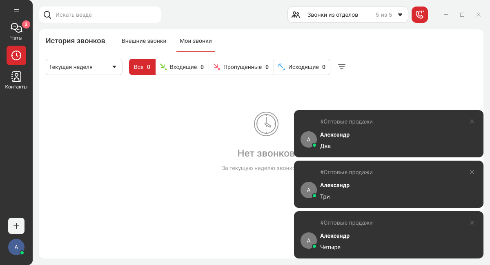Image resolution: width=490 pixels, height=265 pixels.
Task: Close the Четыре message notification
Action: (x=472, y=223)
